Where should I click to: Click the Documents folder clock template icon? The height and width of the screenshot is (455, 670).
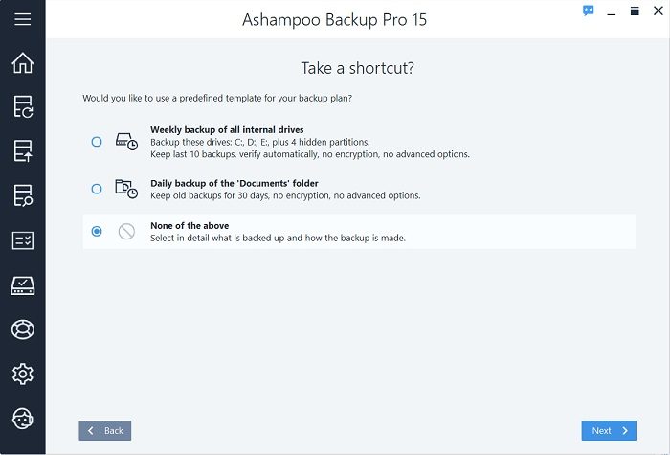(126, 189)
